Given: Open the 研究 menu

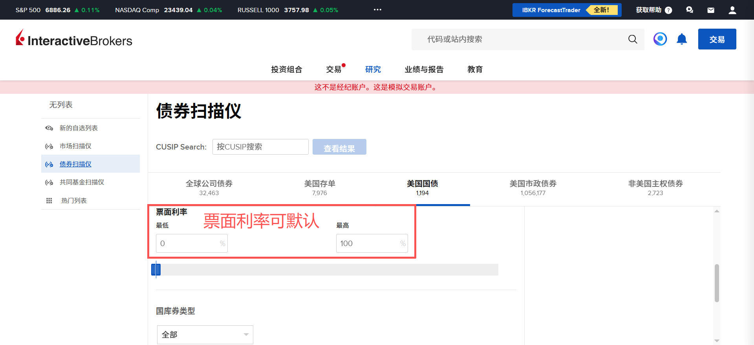Looking at the screenshot, I should [373, 69].
